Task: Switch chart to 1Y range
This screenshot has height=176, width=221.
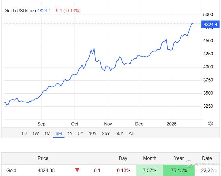Action: click(x=70, y=133)
